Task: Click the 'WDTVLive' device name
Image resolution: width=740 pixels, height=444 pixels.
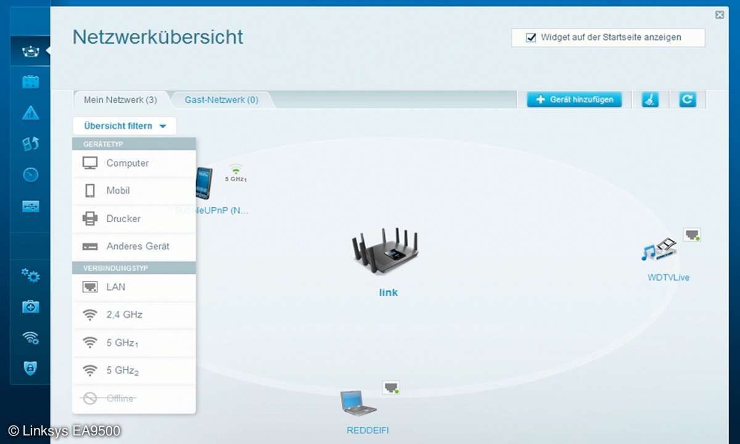Action: 668,277
